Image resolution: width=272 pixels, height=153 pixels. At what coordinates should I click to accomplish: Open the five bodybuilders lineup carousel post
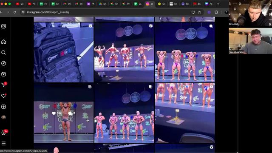[124, 113]
